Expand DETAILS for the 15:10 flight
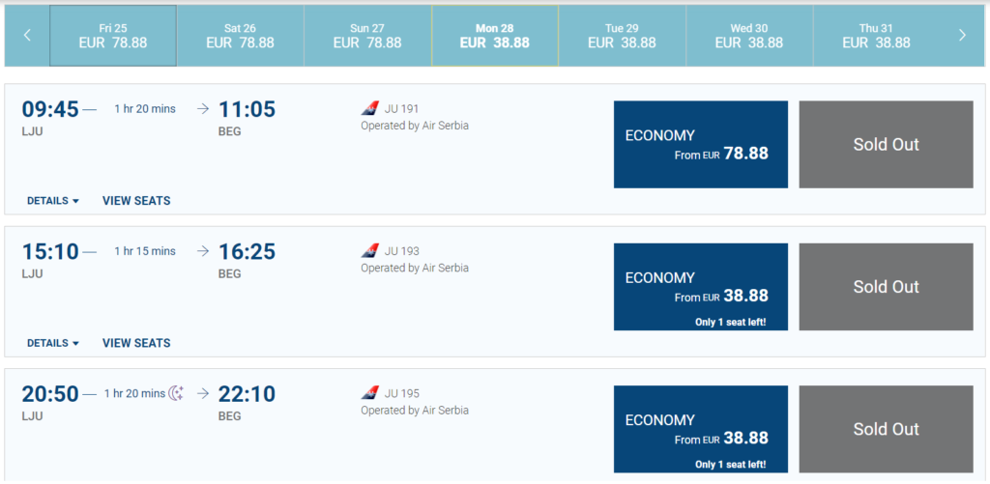 [53, 343]
